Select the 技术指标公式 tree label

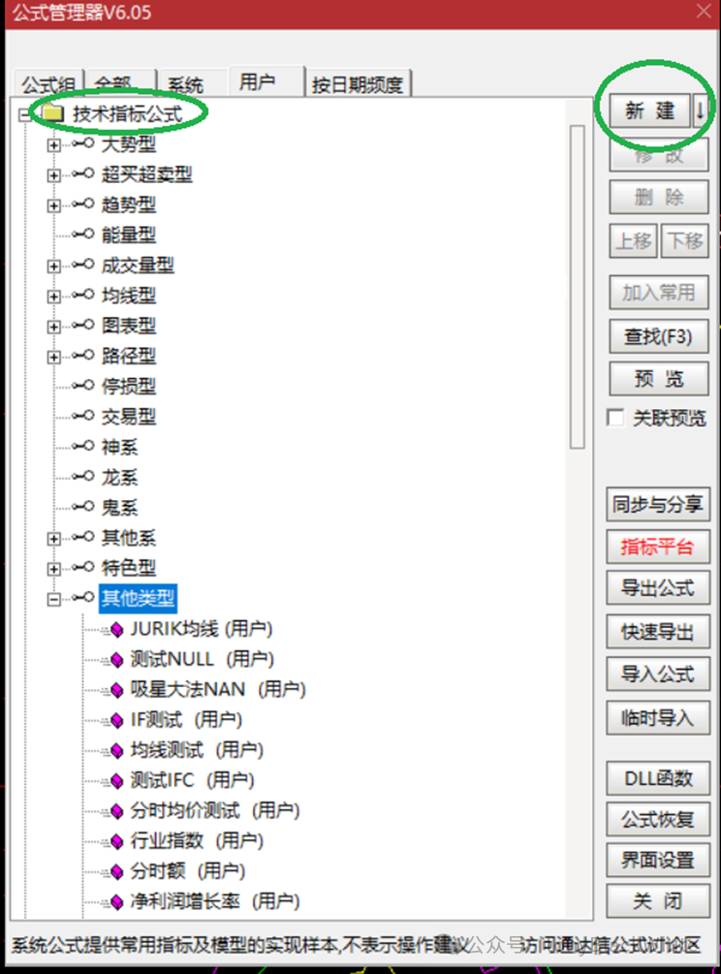[x=127, y=113]
